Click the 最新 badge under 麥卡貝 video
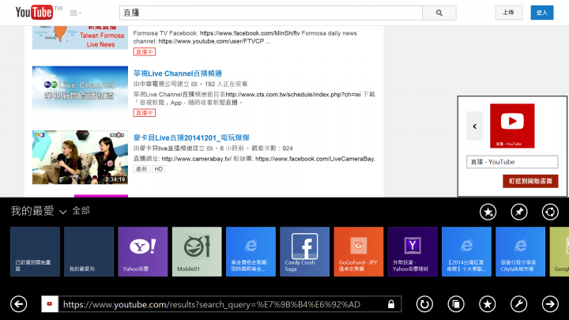The image size is (569, 320). point(141,169)
